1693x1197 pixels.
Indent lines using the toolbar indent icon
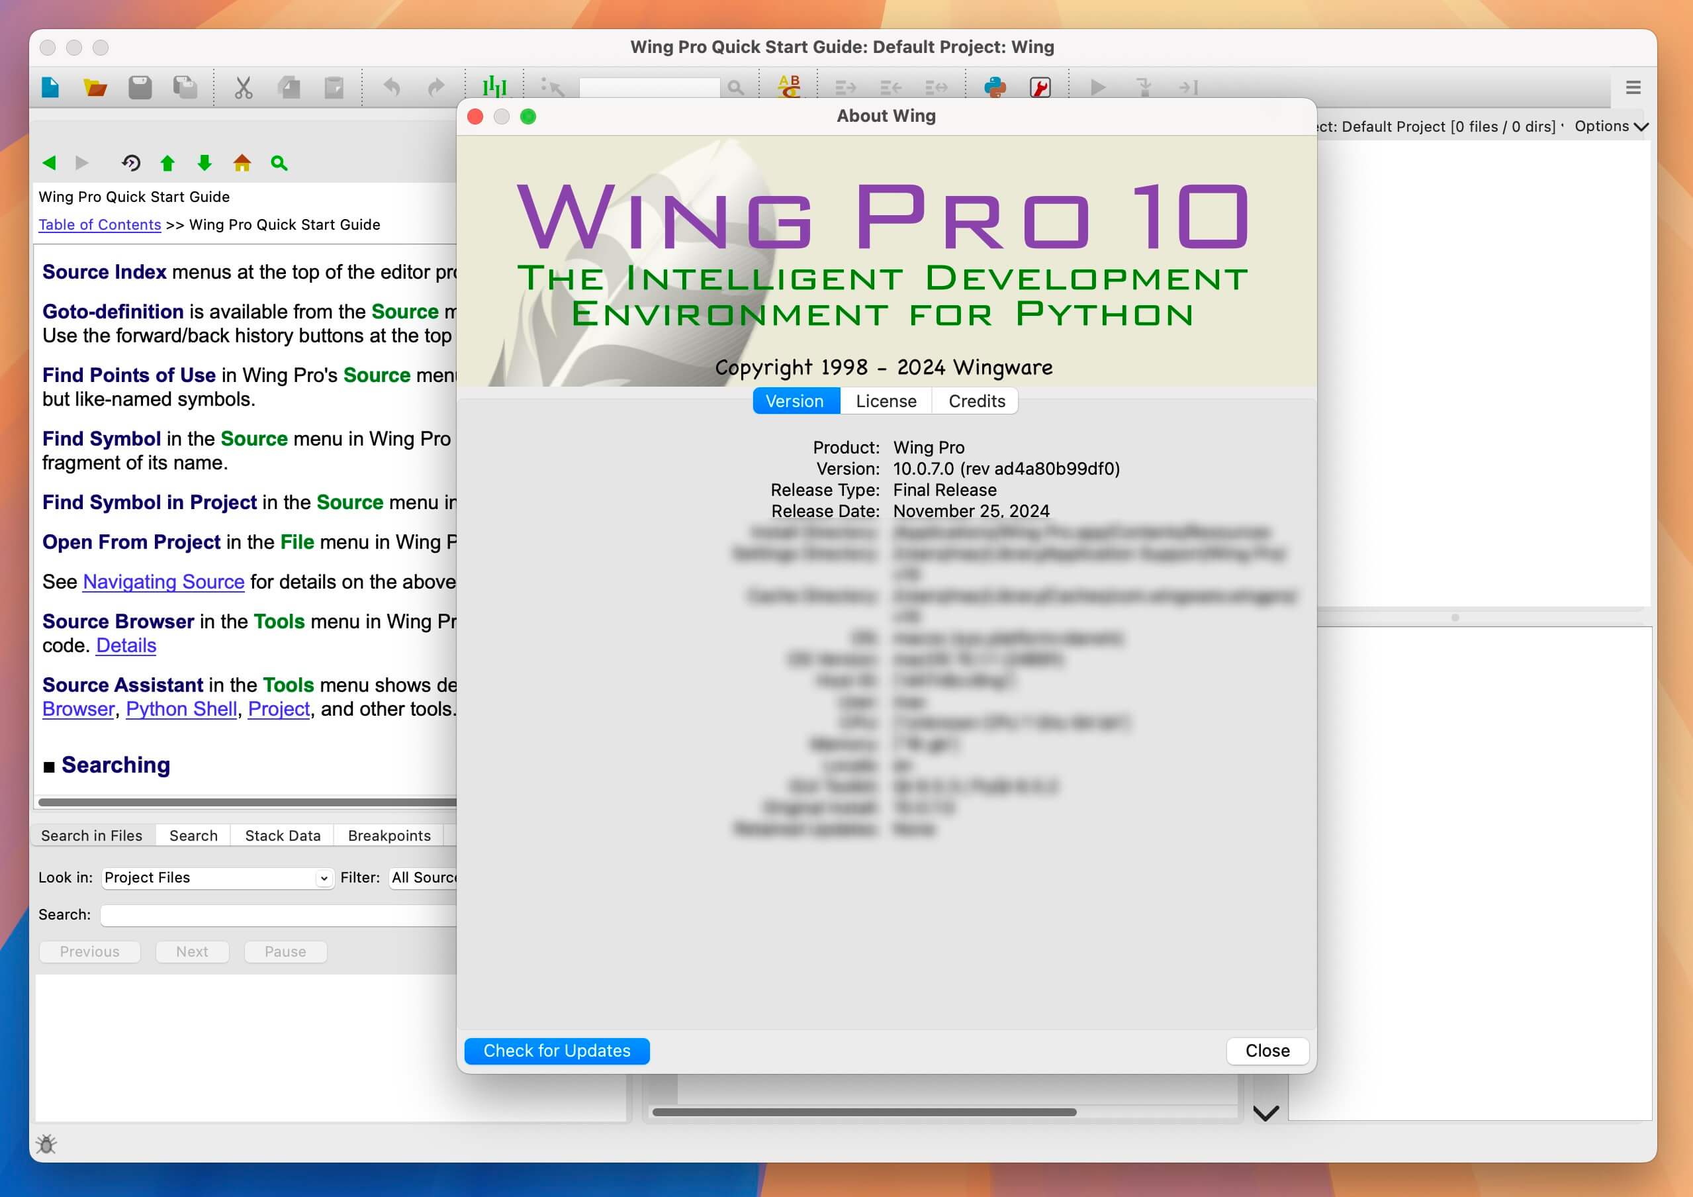pos(845,88)
